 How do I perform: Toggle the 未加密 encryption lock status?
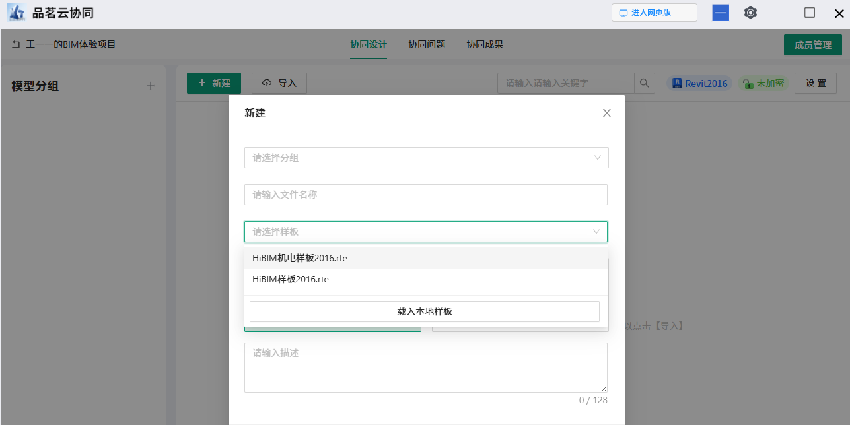click(763, 83)
